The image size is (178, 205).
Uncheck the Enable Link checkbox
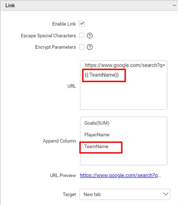point(82,24)
